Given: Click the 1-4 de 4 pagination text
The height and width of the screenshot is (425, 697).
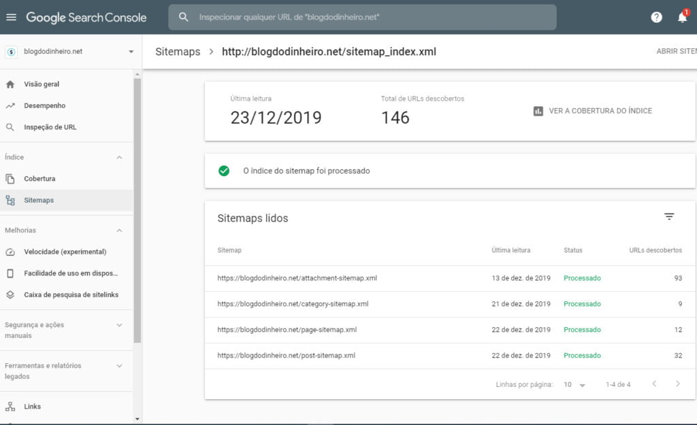Looking at the screenshot, I should (x=618, y=385).
